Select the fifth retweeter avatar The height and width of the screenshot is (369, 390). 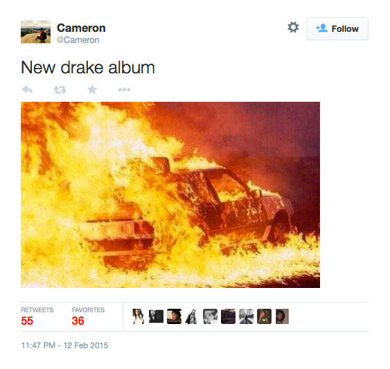point(210,316)
